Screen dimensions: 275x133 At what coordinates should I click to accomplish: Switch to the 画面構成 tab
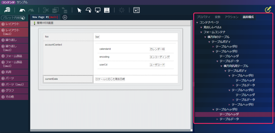tap(248, 17)
